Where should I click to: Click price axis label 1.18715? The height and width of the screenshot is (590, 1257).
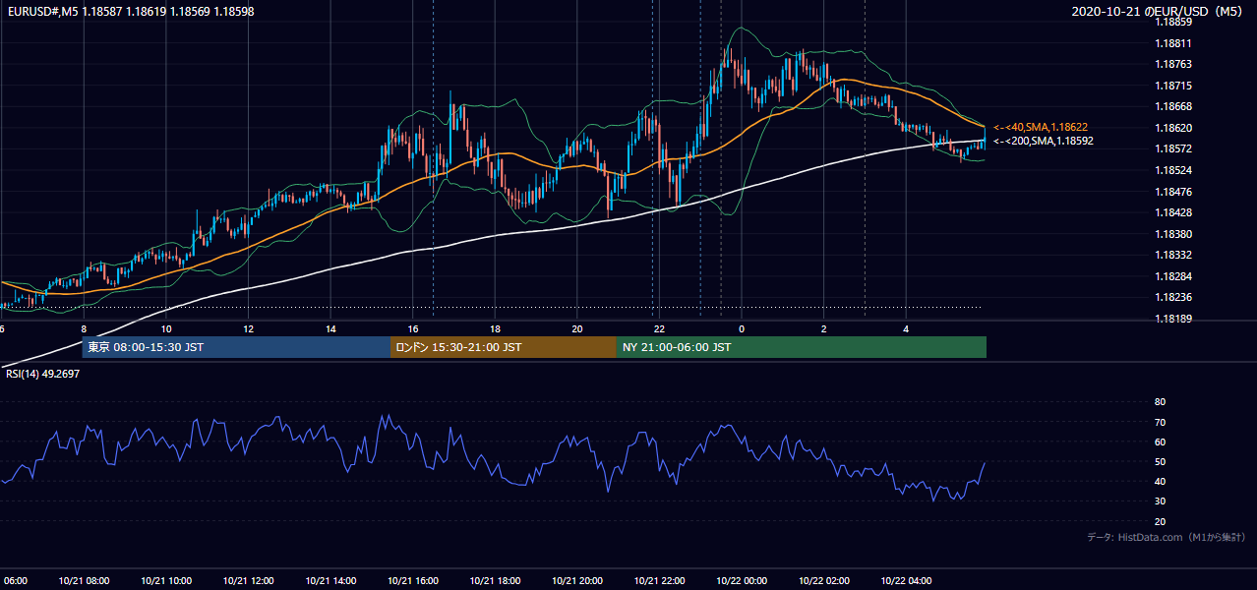tap(1172, 86)
